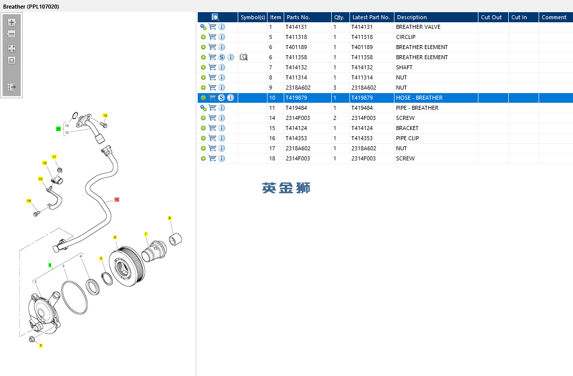Select callout 17 on the diagram
This screenshot has height=376, width=573.
[x=54, y=157]
